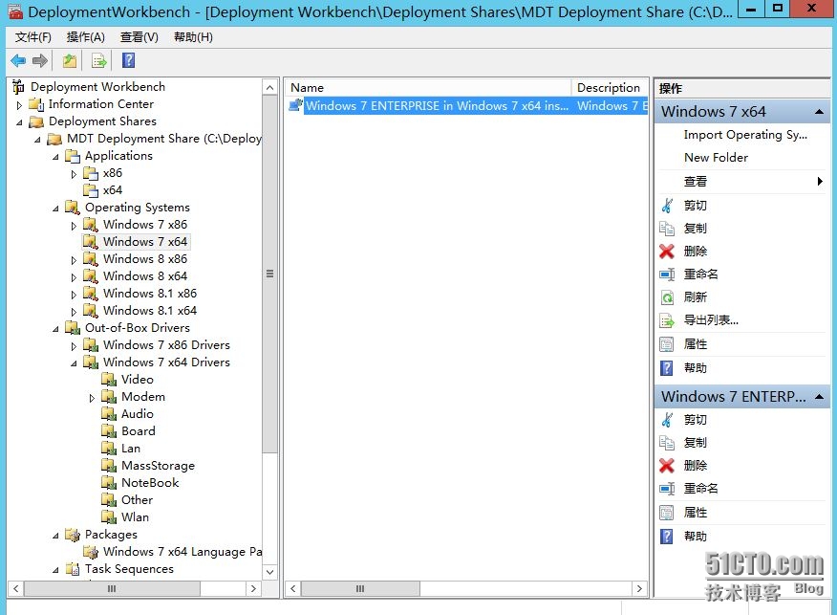The image size is (837, 615).
Task: Click the Out-of-Box Drivers folder icon
Action: 72,327
